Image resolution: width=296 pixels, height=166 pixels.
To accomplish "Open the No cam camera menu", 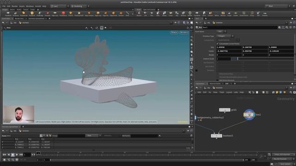I will click(184, 32).
